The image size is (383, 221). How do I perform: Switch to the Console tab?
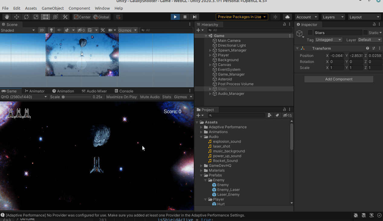[x=124, y=91]
